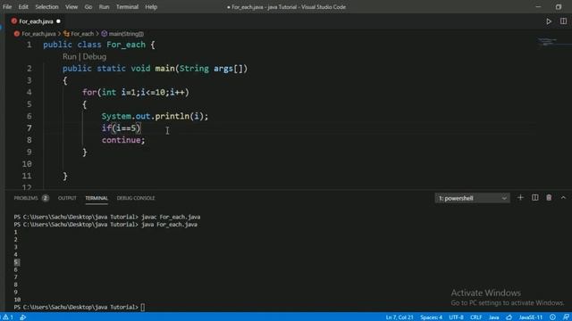This screenshot has width=572, height=321.
Task: Run the Java file with play icon
Action: tap(549, 21)
